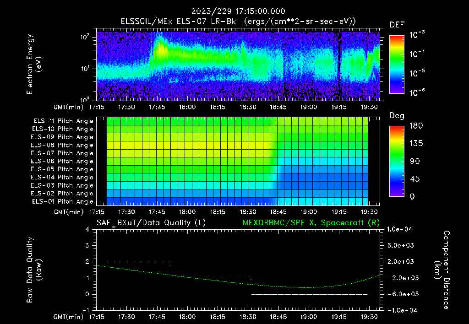Screen dimensions: 469x324
Task: Click the ELS-06 Pitch Angle row label
Action: 62,162
